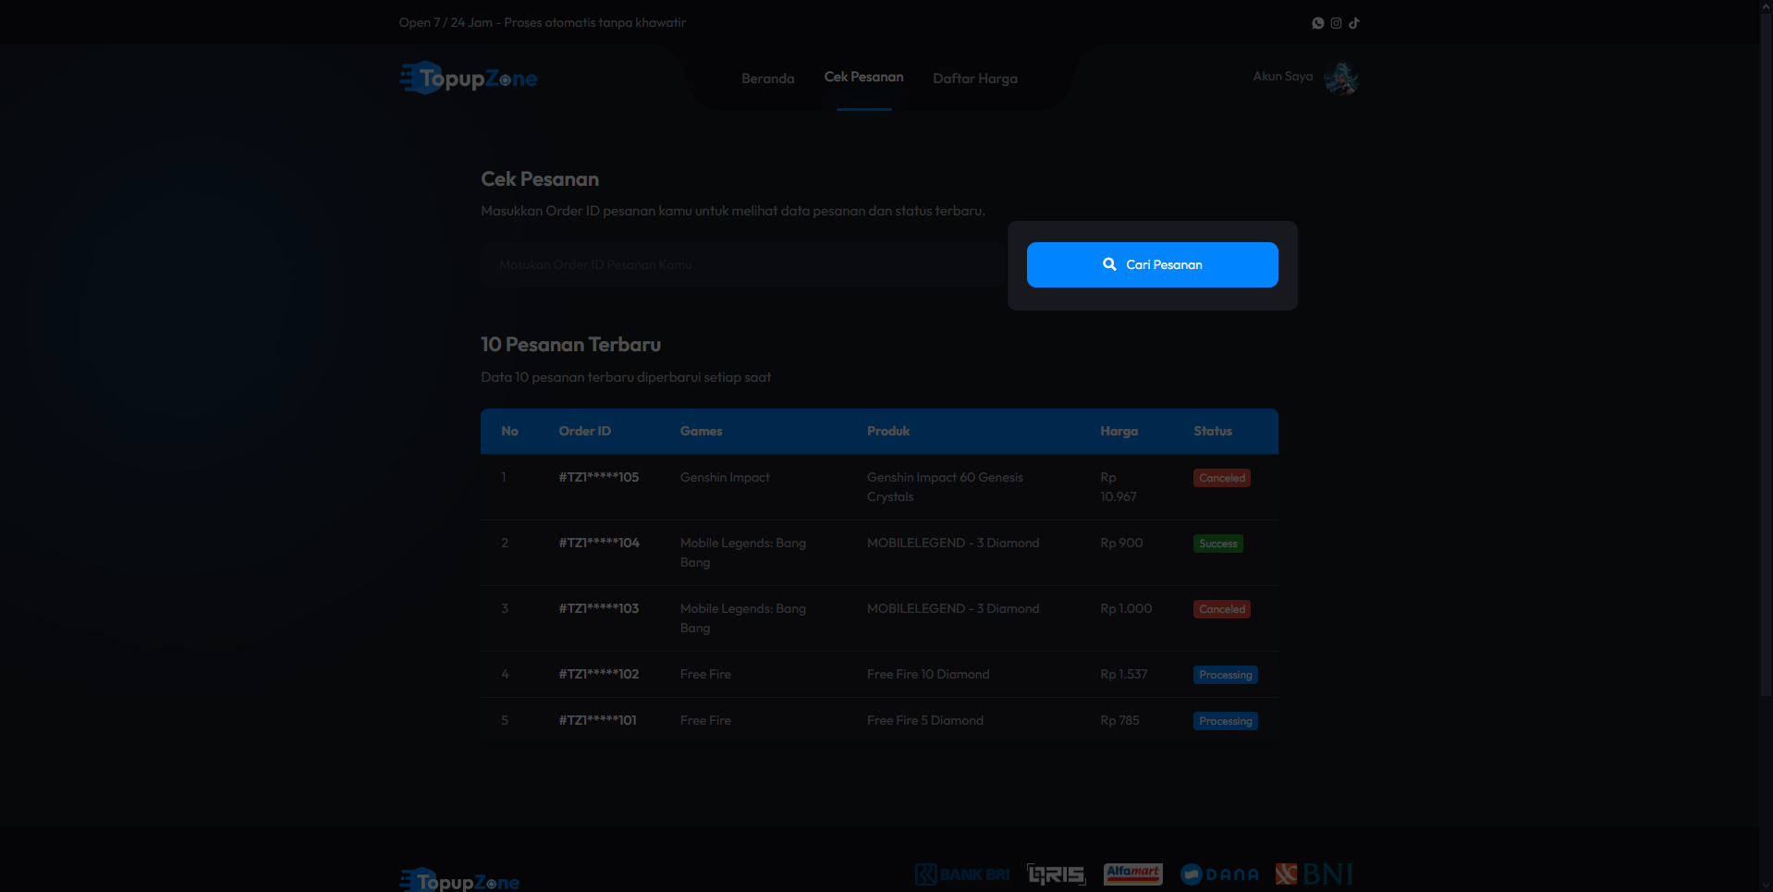Open the Daftar Harga menu
The image size is (1773, 892).
click(x=975, y=79)
